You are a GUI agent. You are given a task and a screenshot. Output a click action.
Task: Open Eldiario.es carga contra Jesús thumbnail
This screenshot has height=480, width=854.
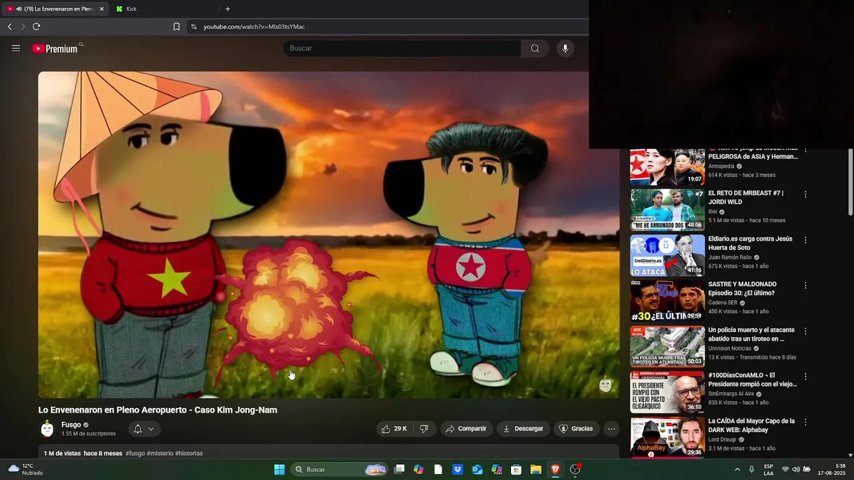click(x=667, y=255)
